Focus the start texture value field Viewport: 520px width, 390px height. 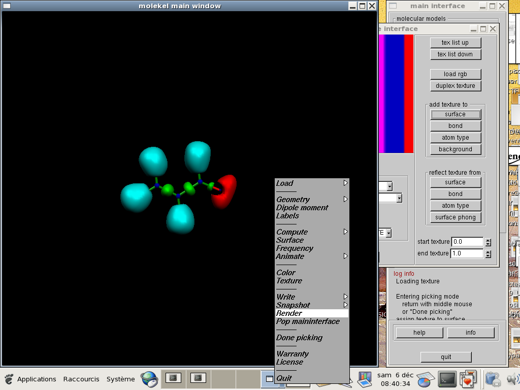click(467, 242)
